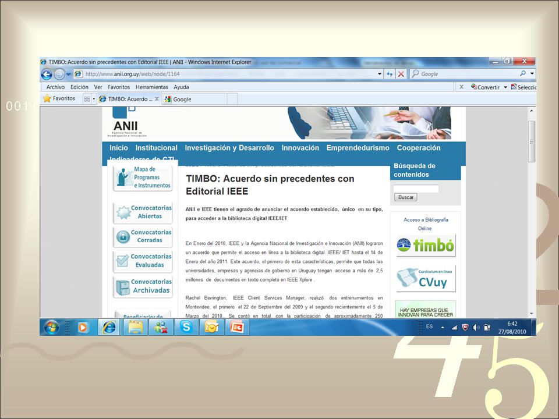Open Windows Media Player from taskbar

coord(83,327)
